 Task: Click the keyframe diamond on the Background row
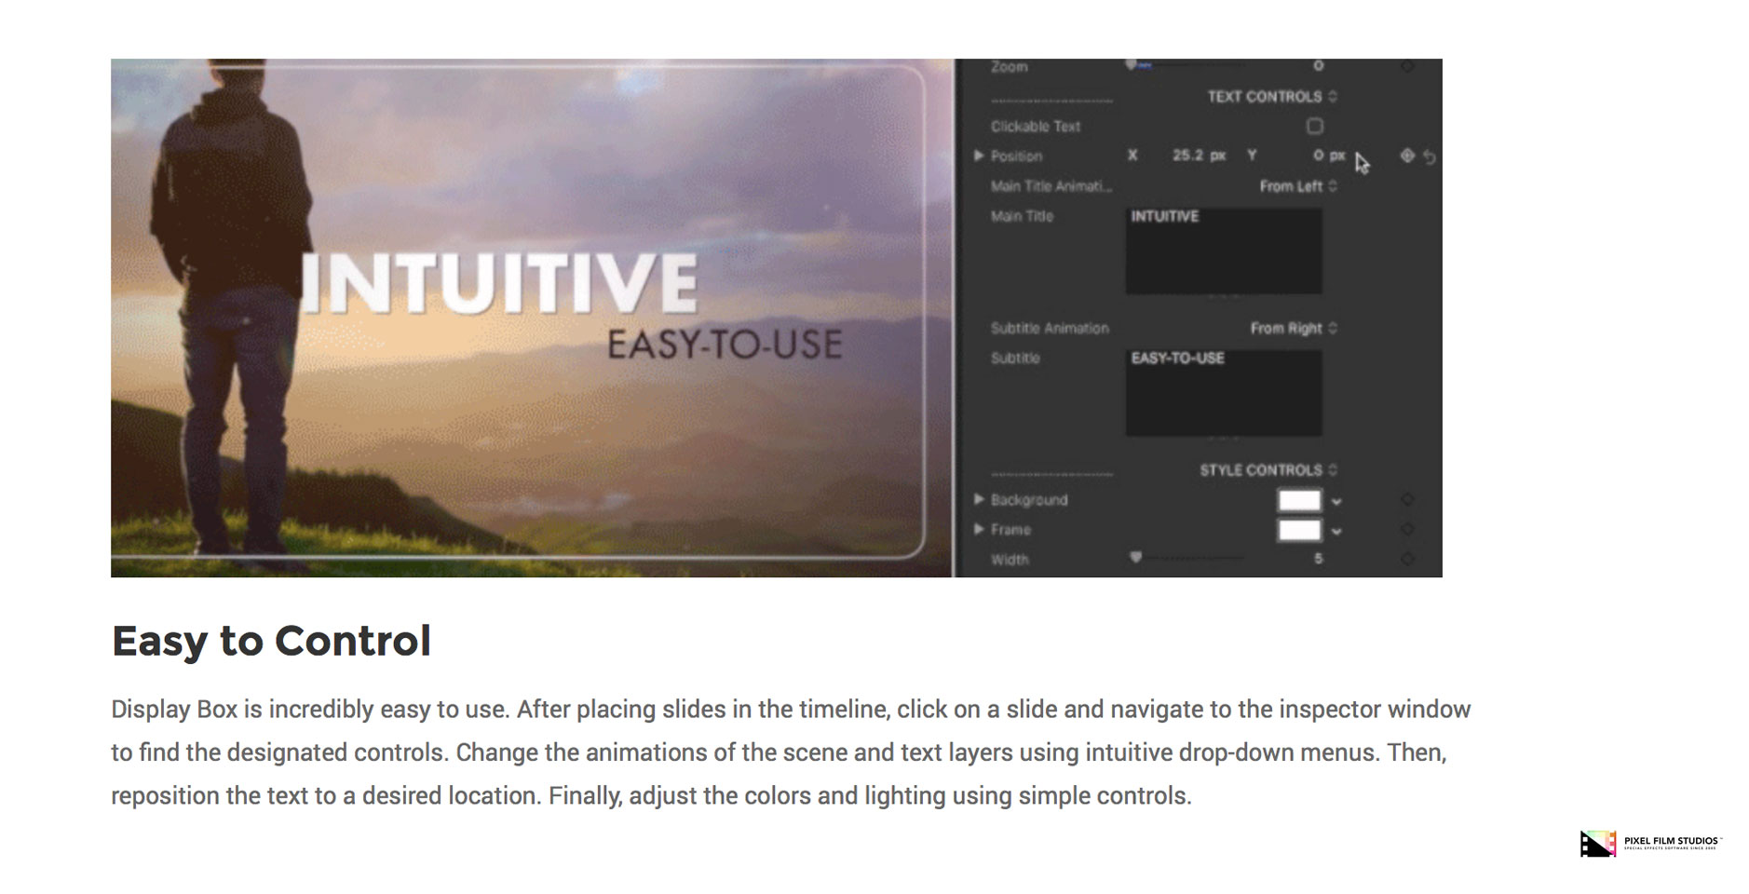[1407, 500]
